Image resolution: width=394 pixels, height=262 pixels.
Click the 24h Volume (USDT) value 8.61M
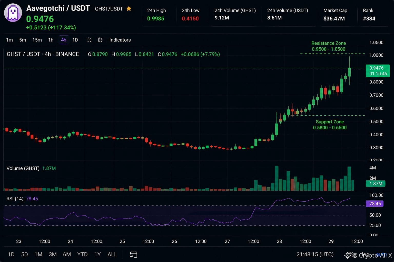click(274, 18)
